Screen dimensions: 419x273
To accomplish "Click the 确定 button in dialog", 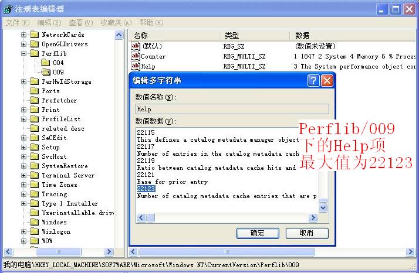I will tap(258, 233).
